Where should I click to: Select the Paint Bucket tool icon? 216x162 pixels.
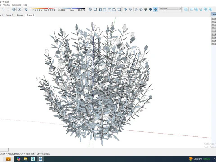point(26,9)
